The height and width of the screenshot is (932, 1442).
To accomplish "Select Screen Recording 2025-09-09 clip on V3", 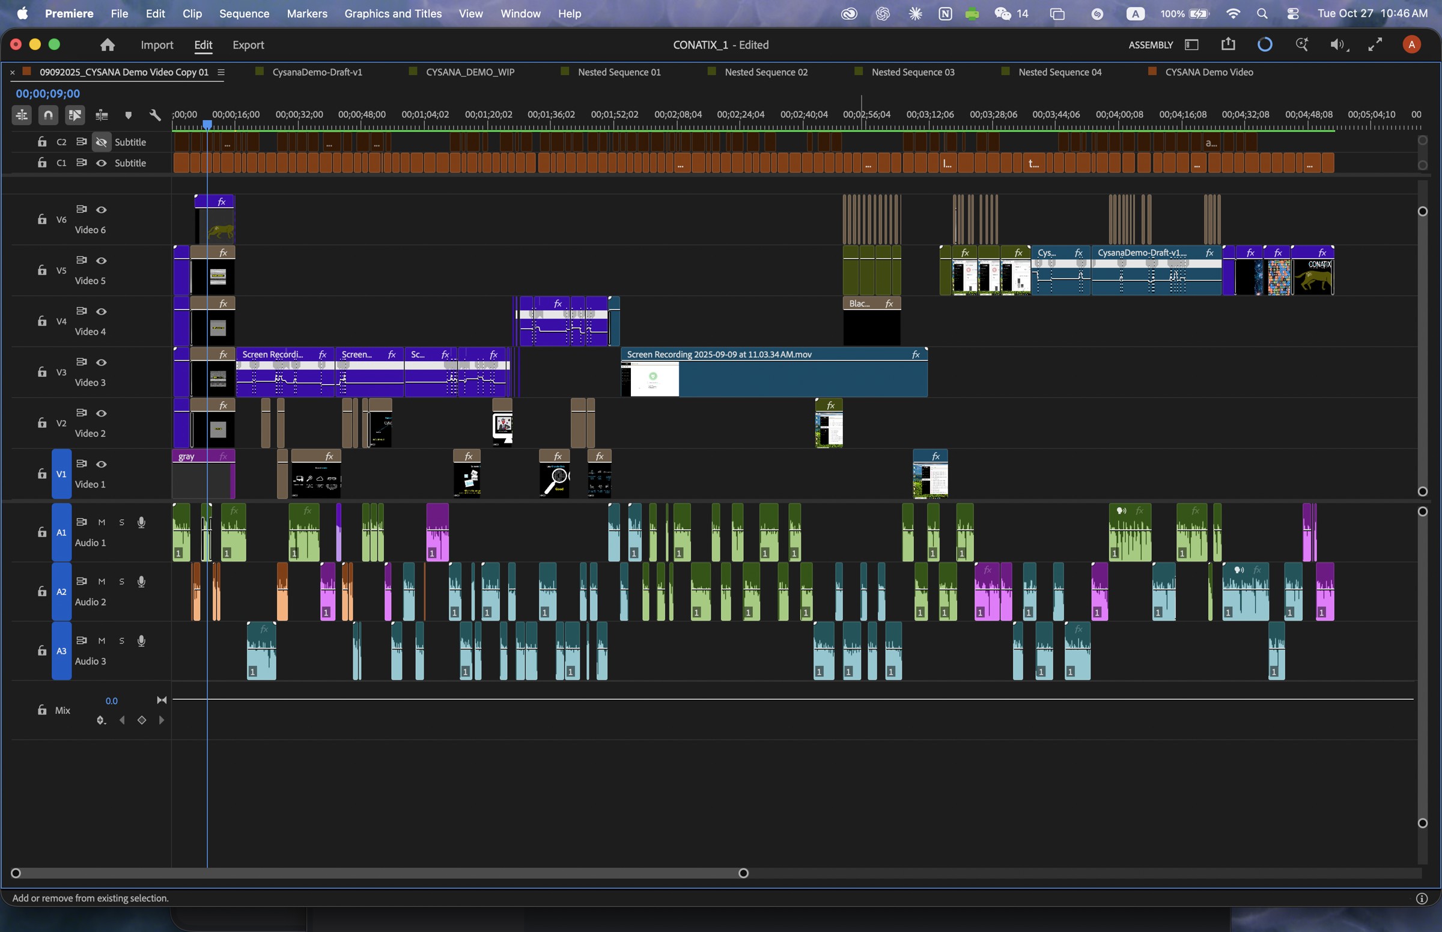I will [x=774, y=371].
